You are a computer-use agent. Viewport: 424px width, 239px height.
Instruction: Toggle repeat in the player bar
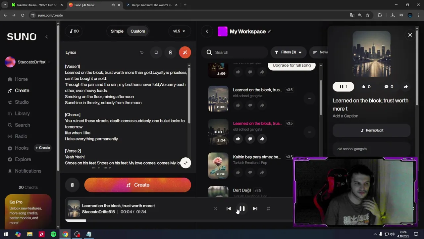pyautogui.click(x=269, y=208)
